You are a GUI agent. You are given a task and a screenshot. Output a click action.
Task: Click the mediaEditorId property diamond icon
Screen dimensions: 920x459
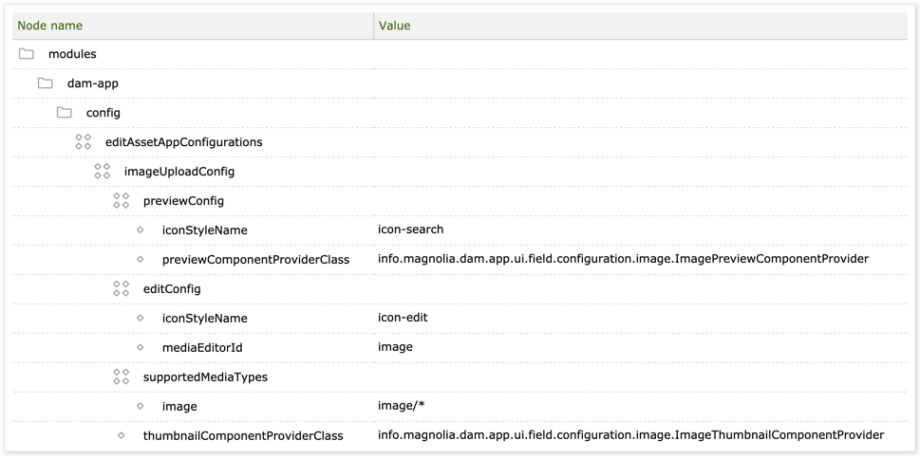(x=141, y=348)
